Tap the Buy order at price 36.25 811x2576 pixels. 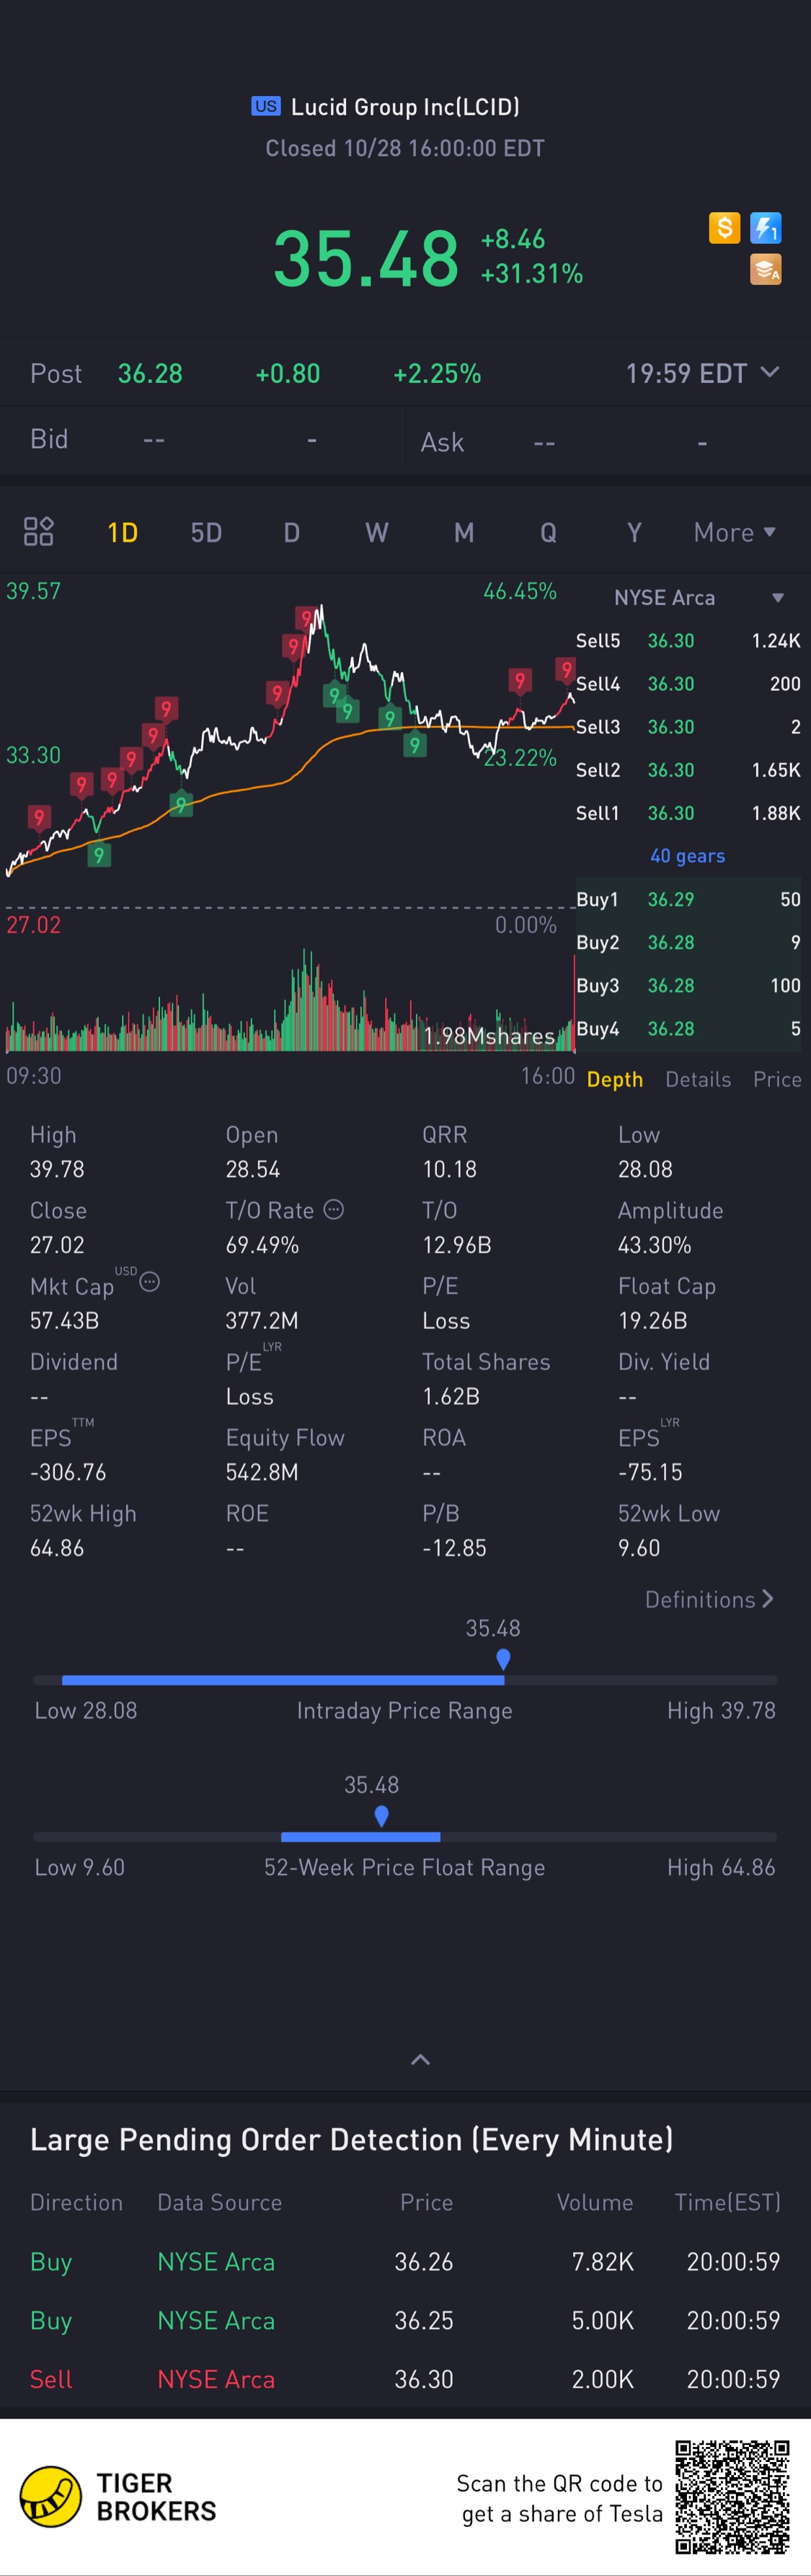[405, 2320]
